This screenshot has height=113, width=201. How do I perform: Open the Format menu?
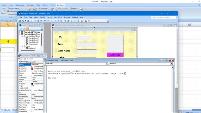(42, 17)
